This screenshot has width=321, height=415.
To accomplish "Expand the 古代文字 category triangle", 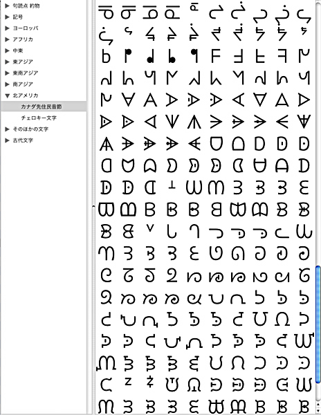I will coord(7,140).
